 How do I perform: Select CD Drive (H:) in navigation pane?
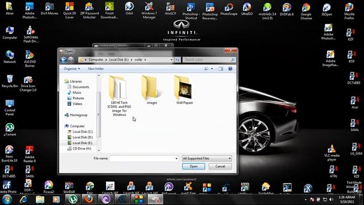82,149
